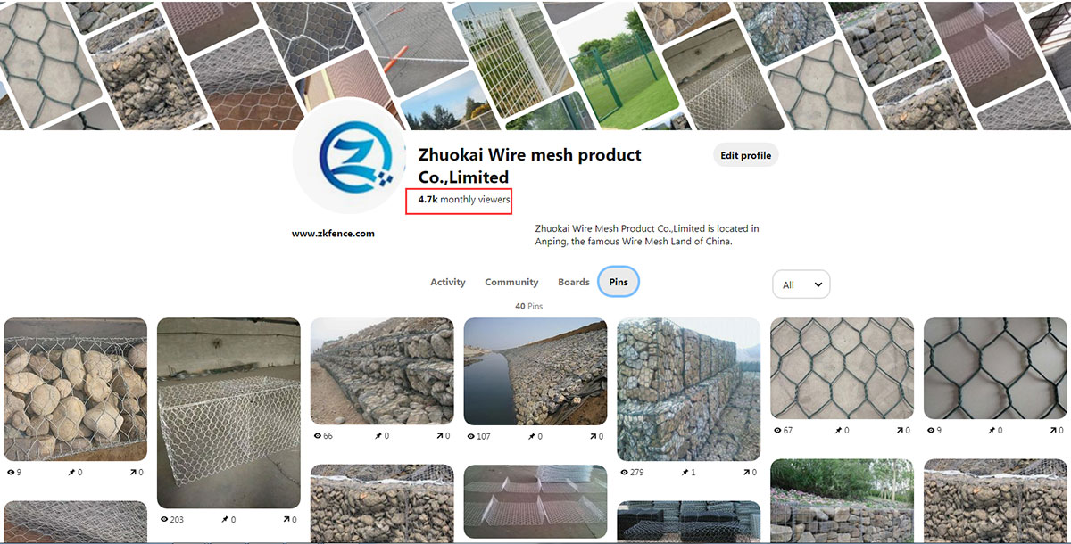
Task: Click the eye icon with 67 views
Action: pyautogui.click(x=778, y=430)
